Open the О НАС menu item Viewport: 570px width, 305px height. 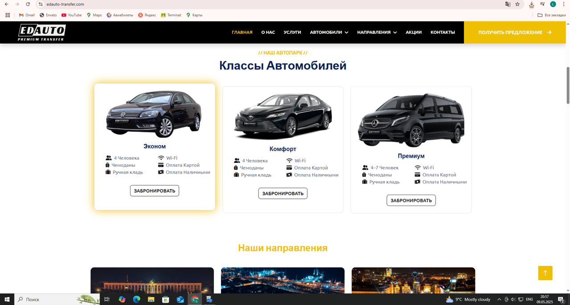click(268, 32)
